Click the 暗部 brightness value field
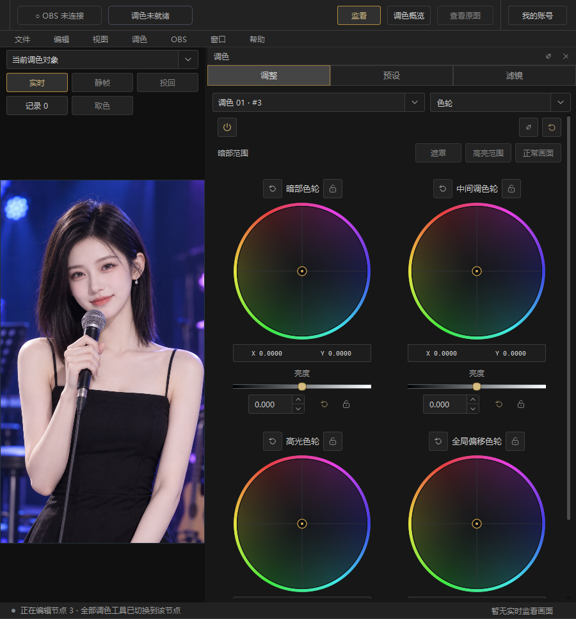576x619 pixels. [x=271, y=404]
